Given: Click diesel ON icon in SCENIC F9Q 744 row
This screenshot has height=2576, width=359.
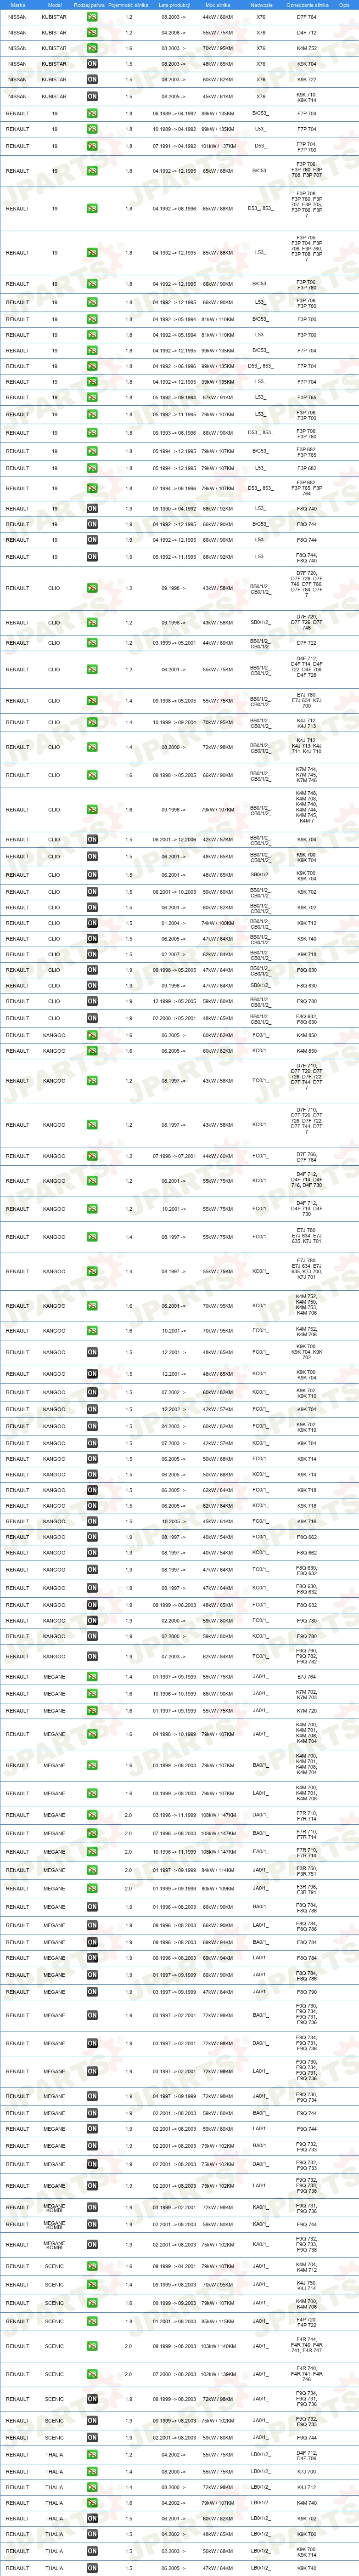Looking at the screenshot, I should pos(92,2438).
